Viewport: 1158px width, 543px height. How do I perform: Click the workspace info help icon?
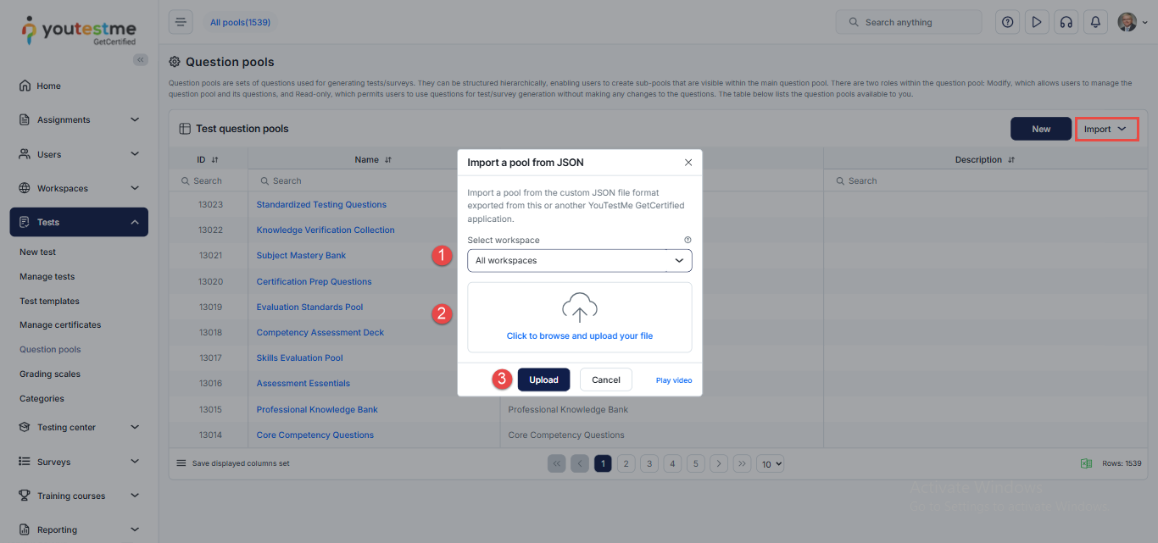(x=688, y=240)
